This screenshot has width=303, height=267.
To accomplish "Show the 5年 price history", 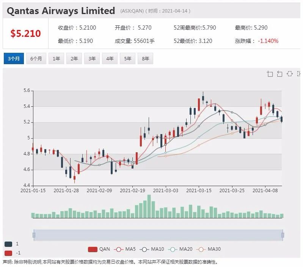I will [127, 58].
